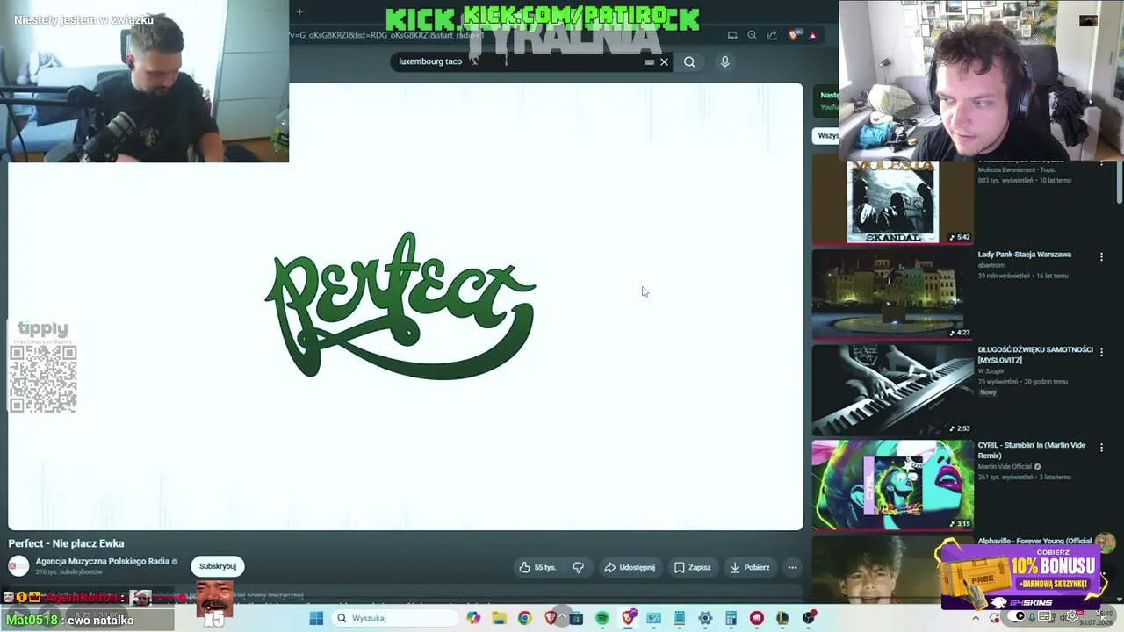Click the Udostępnij share button
Viewport: 1124px width, 632px height.
pyautogui.click(x=630, y=567)
